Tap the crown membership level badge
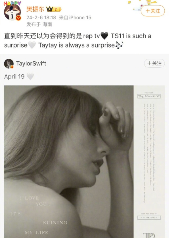This screenshot has height=238, width=169. (x=54, y=9)
